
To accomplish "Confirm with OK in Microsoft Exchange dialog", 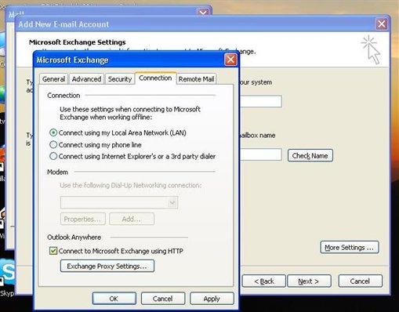I will [114, 299].
